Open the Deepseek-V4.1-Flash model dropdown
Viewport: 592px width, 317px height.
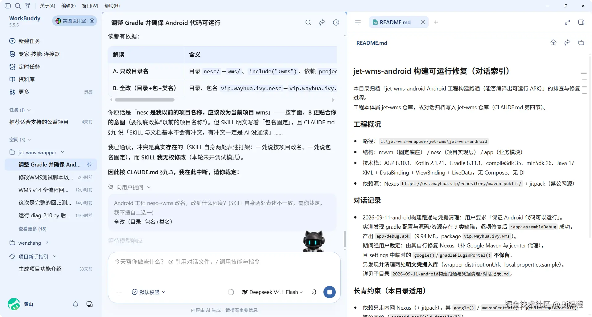click(x=272, y=292)
